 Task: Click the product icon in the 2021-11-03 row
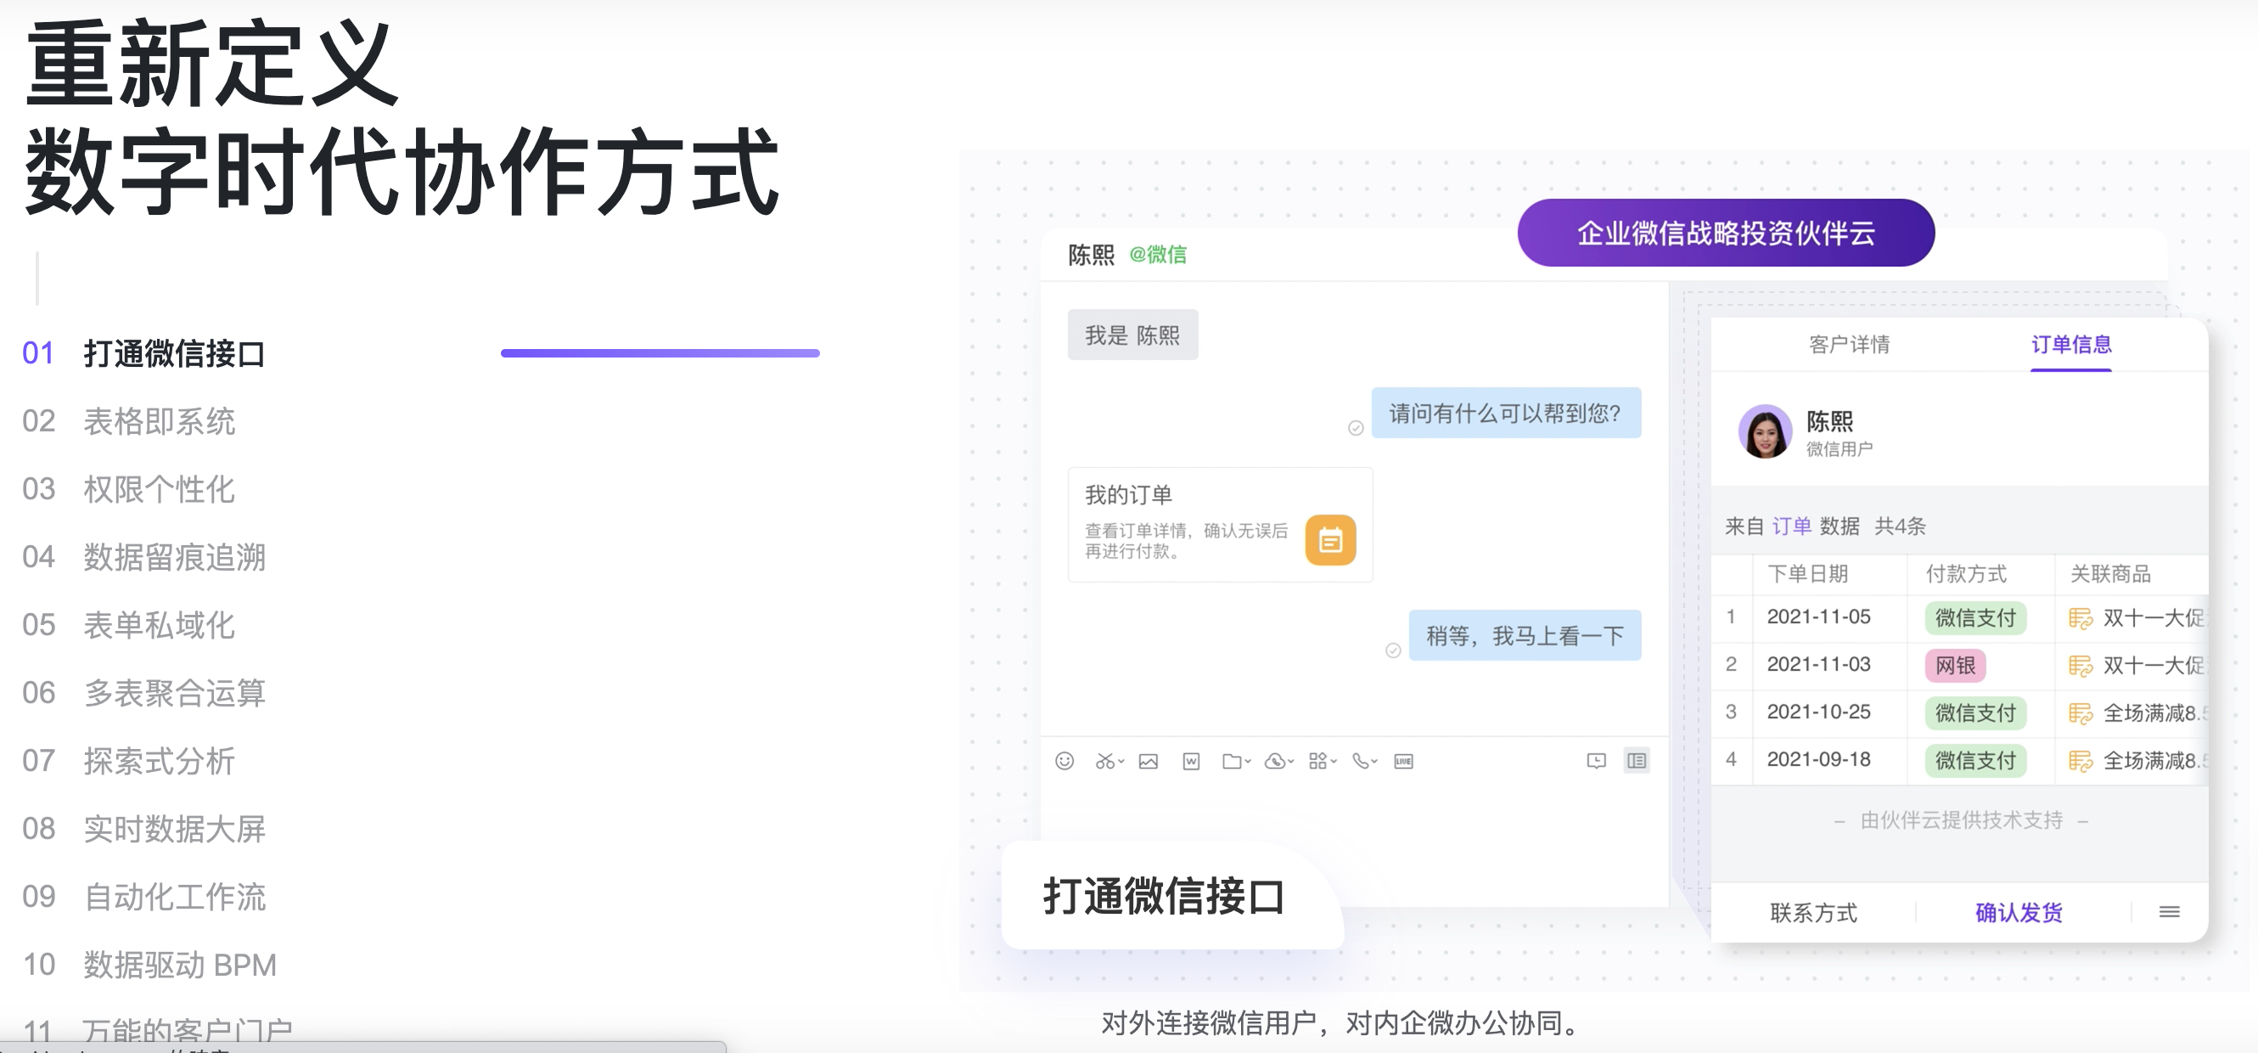point(2080,666)
